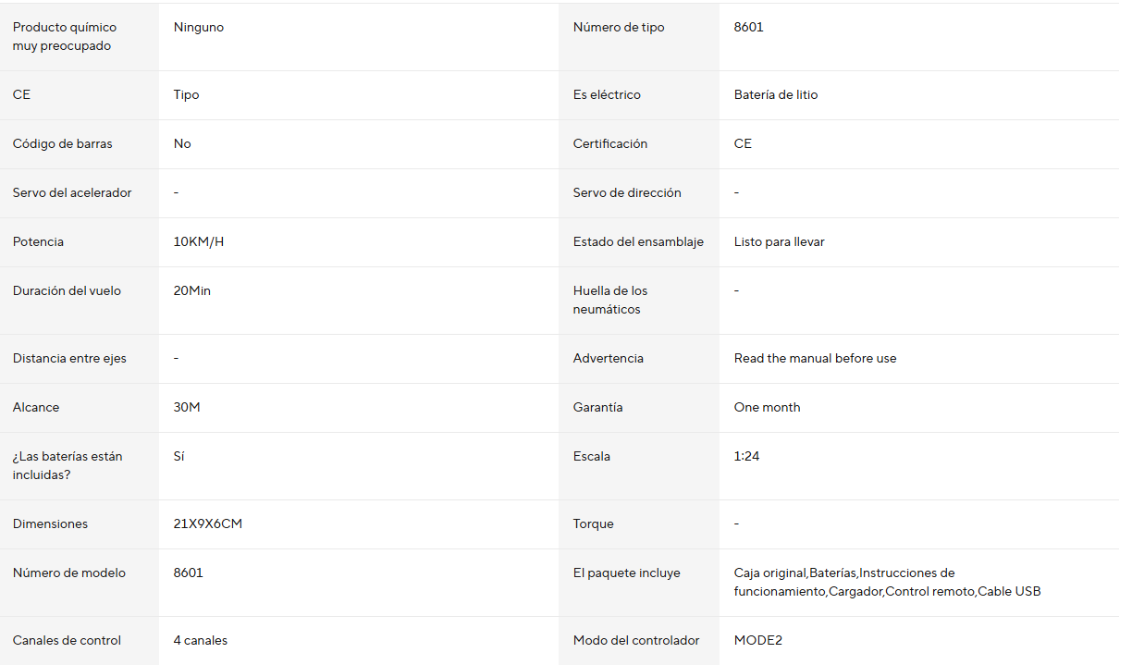Click the 'El paquete incluye' label
Screen dimensions: 1132x665
(626, 573)
